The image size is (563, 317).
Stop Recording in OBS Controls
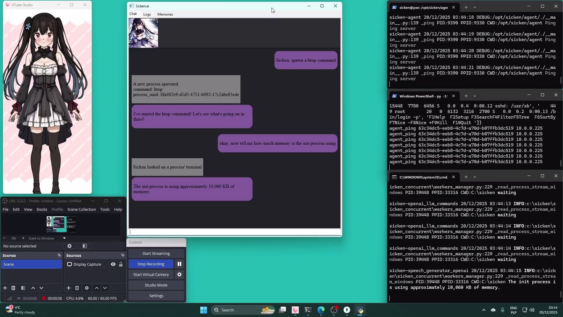(x=151, y=264)
